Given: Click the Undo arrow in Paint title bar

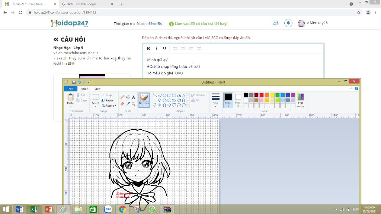Looking at the screenshot, I should tap(79, 82).
